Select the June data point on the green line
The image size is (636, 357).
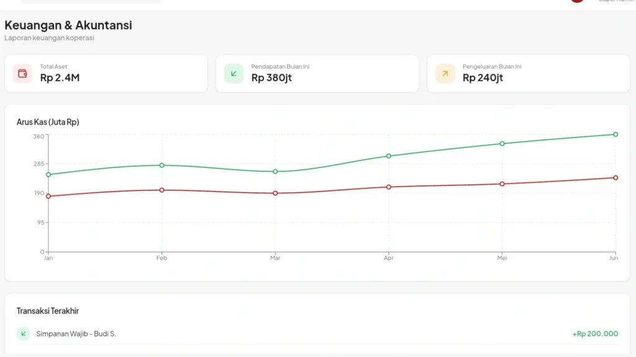click(x=615, y=133)
